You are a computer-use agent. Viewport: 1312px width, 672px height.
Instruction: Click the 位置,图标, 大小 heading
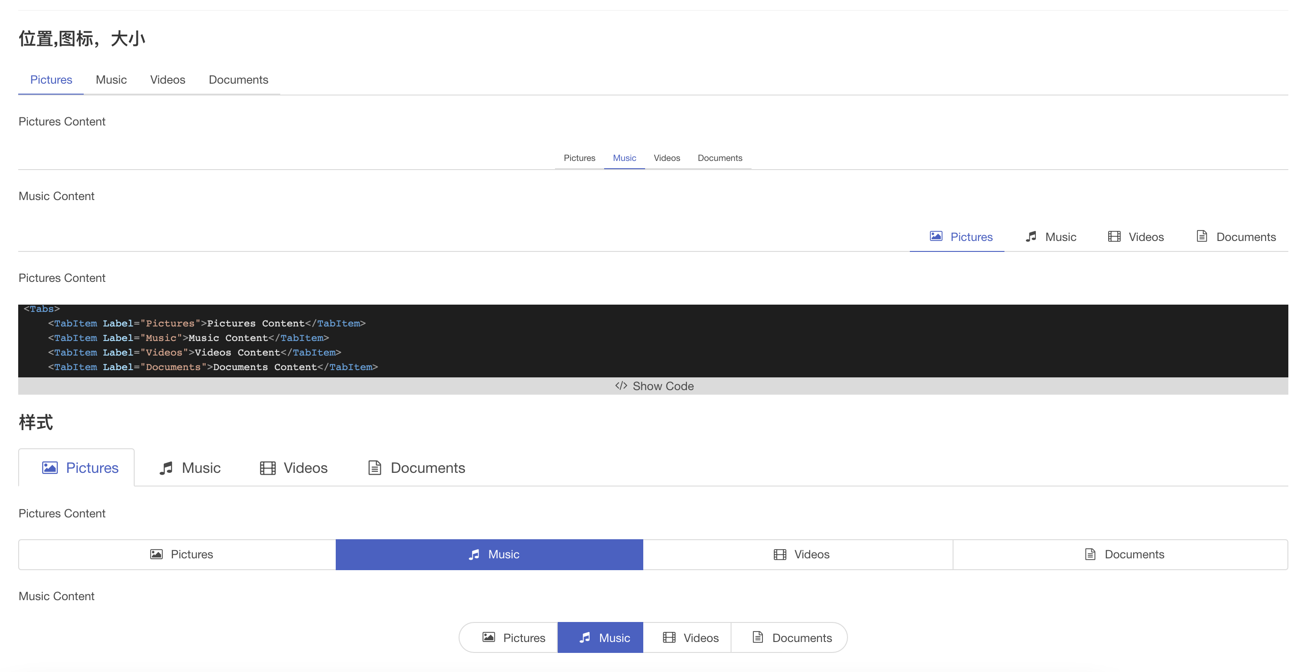coord(82,39)
